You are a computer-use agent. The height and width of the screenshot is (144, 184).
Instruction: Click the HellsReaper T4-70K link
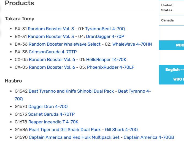coord(106,60)
